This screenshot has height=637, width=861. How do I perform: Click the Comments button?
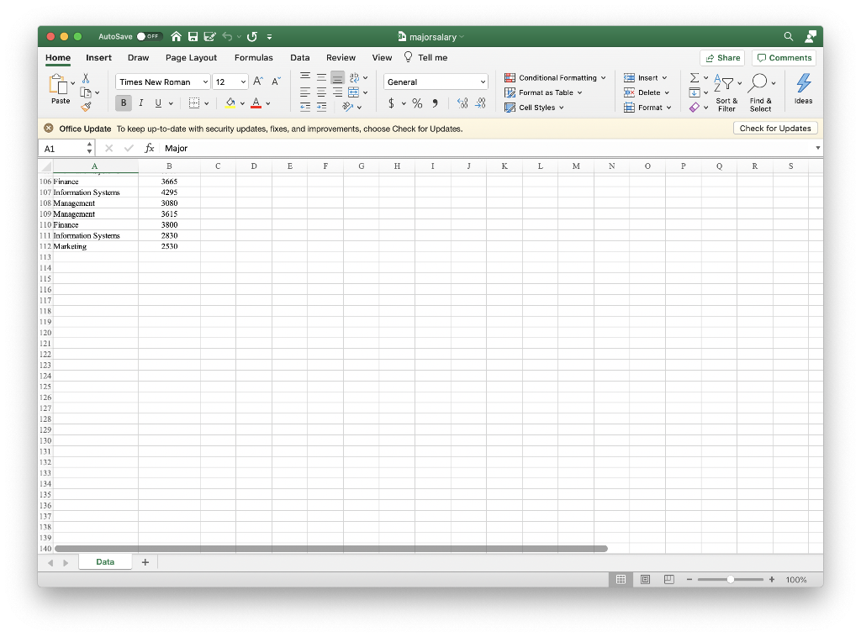tap(784, 58)
